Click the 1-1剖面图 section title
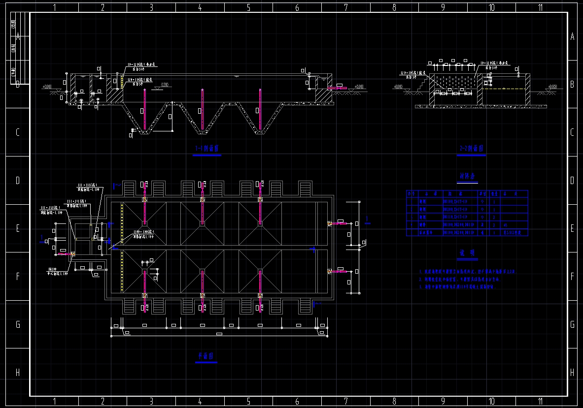583x408 pixels. (207, 148)
